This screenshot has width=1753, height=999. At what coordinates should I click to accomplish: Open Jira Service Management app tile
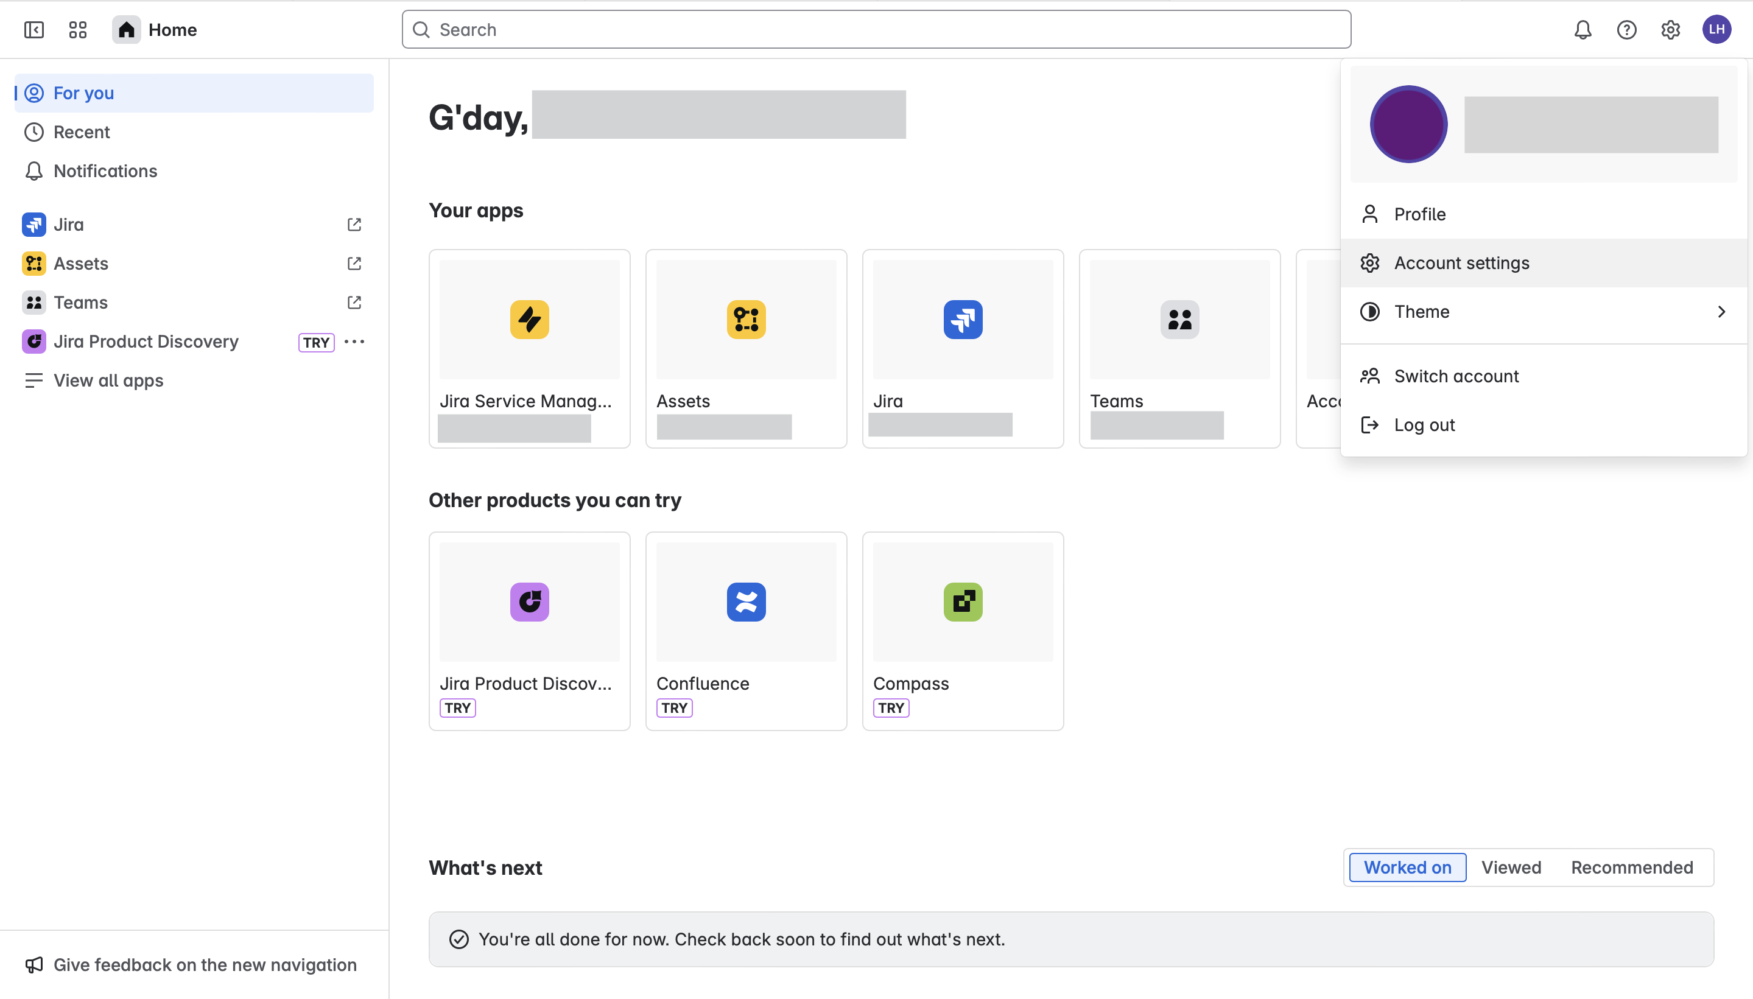point(529,348)
